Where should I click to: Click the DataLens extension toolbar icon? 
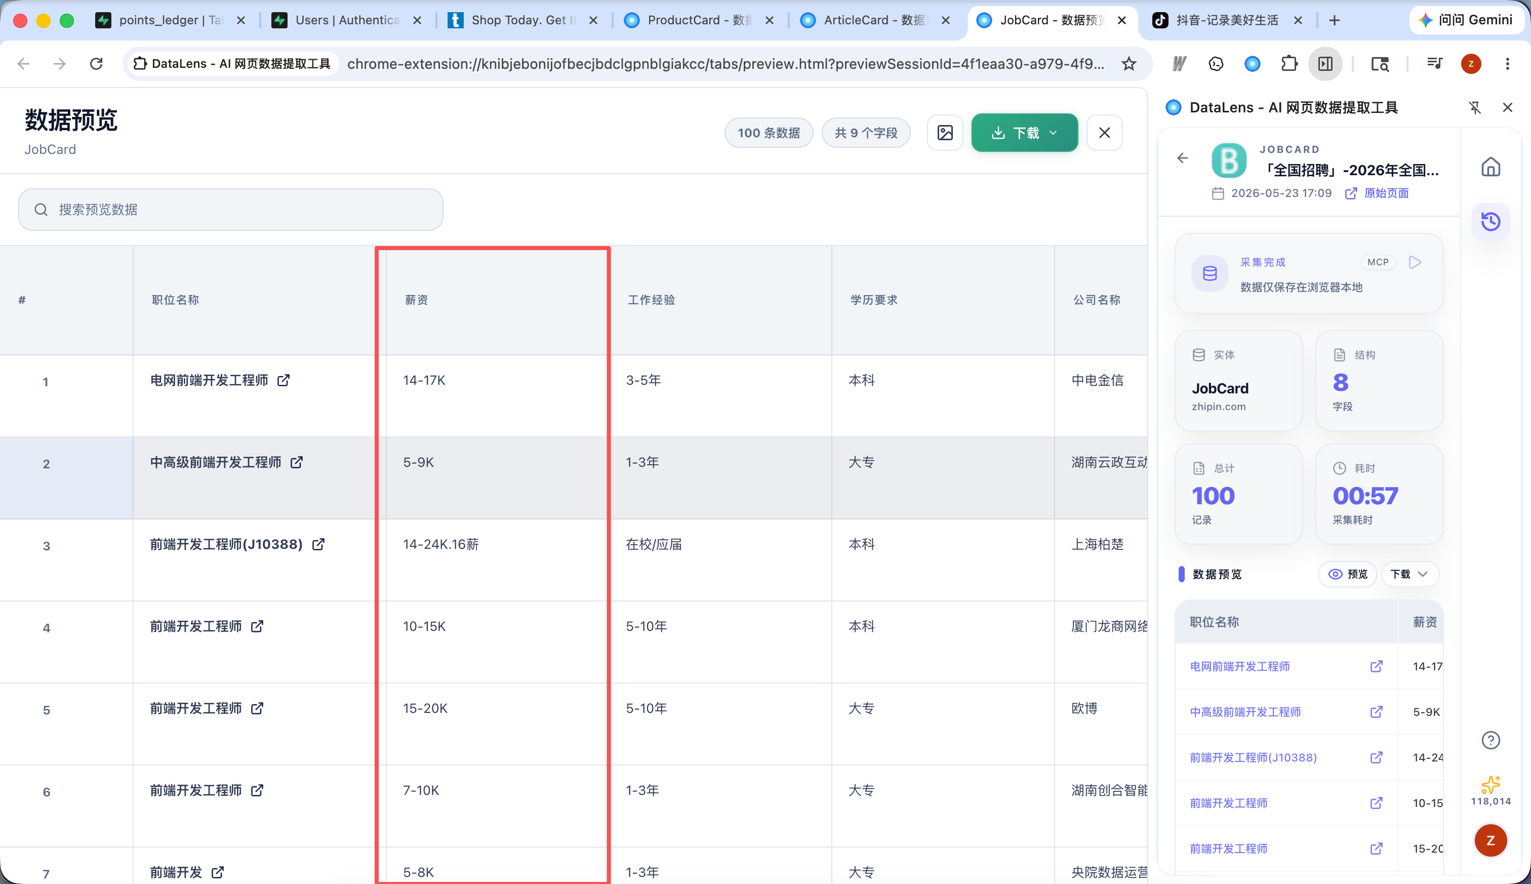click(1253, 64)
